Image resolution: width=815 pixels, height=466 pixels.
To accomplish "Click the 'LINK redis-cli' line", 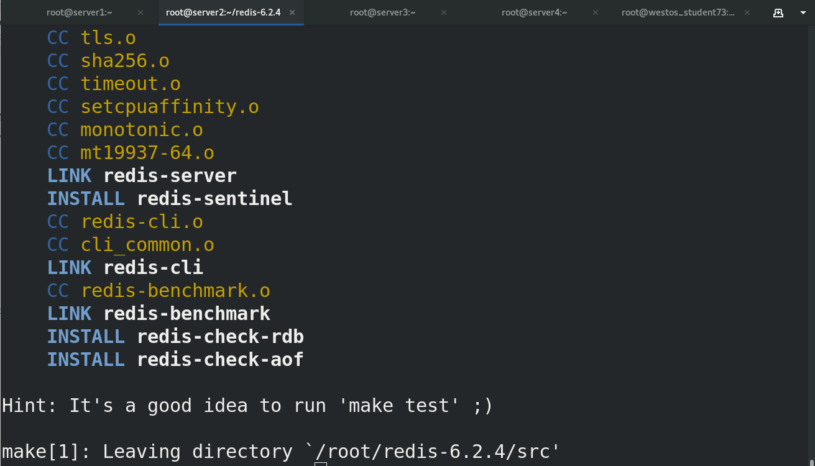I will point(125,268).
